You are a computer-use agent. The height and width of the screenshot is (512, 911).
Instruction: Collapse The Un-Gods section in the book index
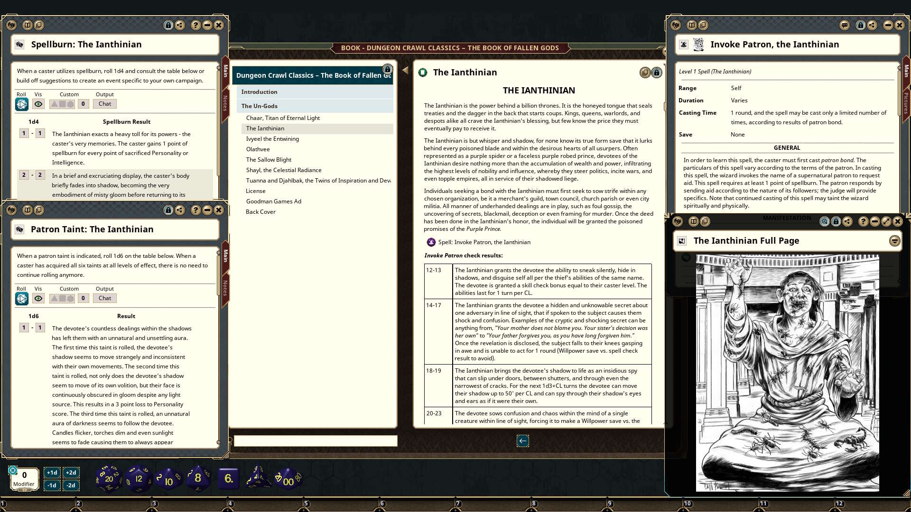coord(259,106)
